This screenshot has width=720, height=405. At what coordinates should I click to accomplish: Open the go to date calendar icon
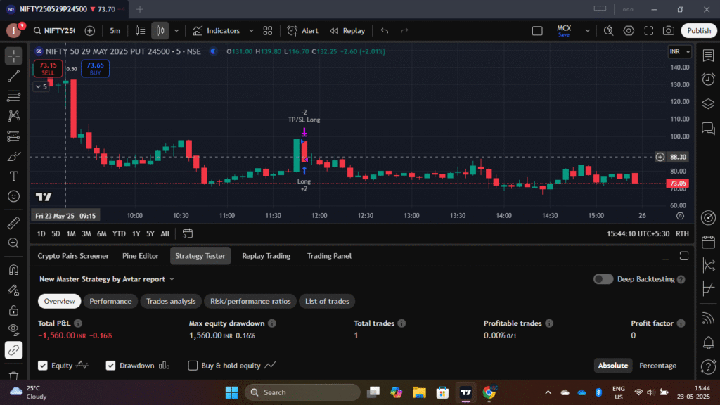(x=187, y=233)
